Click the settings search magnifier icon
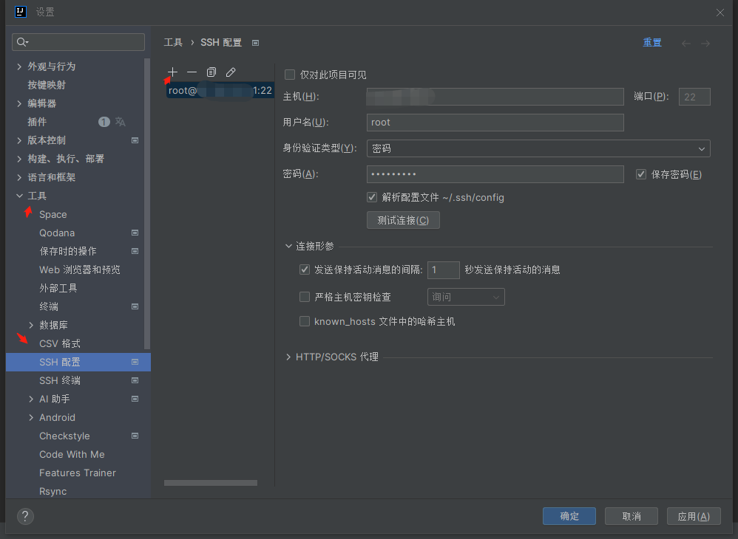Screen dimensions: 738x539 pyautogui.click(x=22, y=42)
